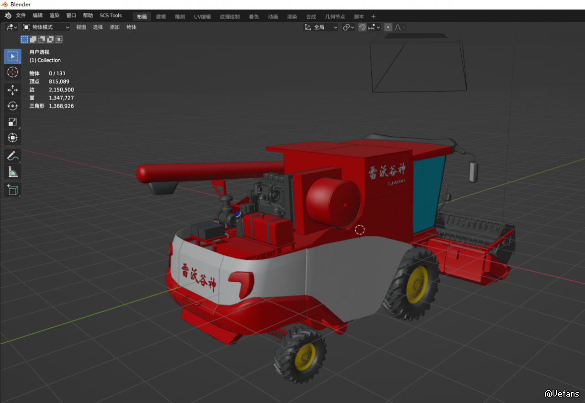
Task: Activate the 3D Cursor tool
Action: click(13, 72)
